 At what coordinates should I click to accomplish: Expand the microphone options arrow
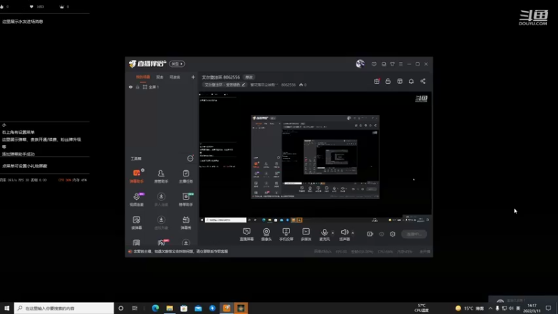[333, 233]
